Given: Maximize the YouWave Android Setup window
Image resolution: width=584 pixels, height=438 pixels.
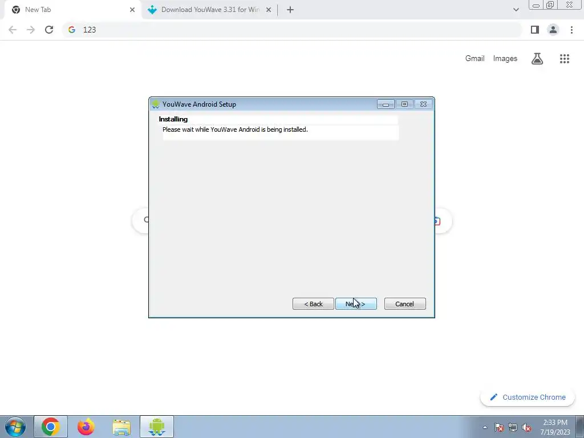Looking at the screenshot, I should click(x=404, y=104).
